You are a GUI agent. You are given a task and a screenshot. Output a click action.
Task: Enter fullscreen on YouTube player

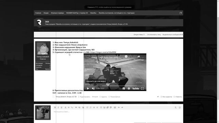(142, 88)
